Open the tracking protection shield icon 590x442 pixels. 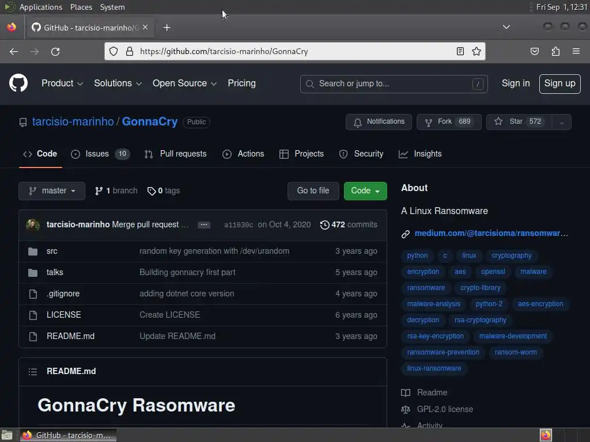tap(114, 51)
